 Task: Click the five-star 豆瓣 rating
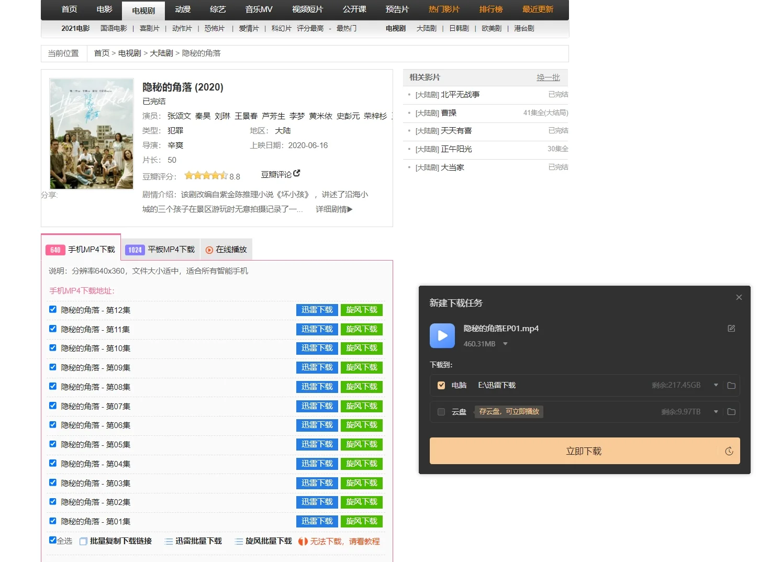click(206, 176)
